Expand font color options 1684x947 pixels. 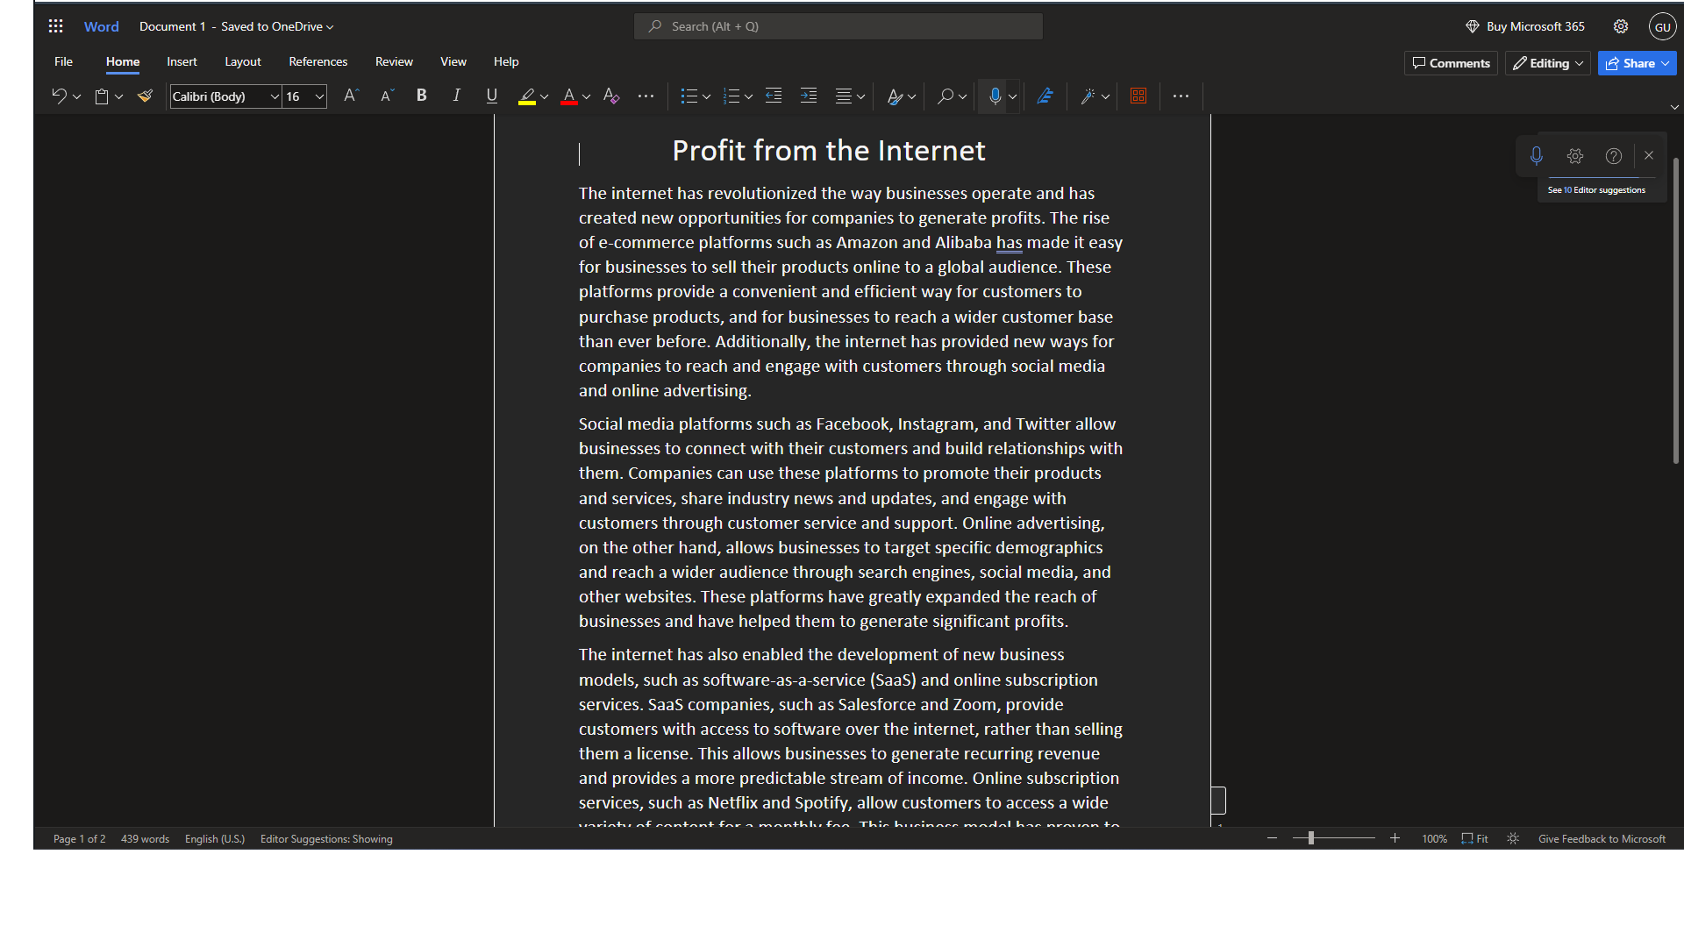click(x=587, y=97)
